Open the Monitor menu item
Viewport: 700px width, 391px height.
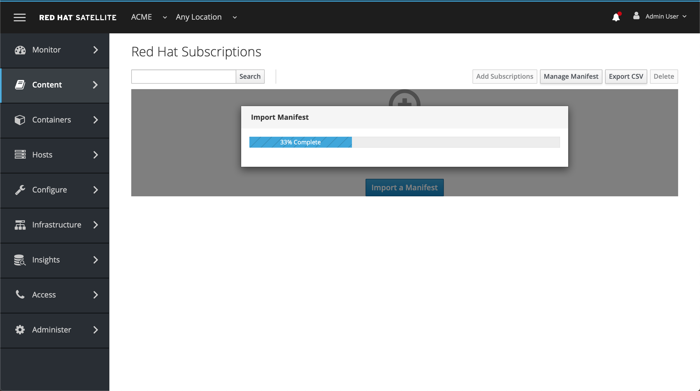(x=55, y=50)
